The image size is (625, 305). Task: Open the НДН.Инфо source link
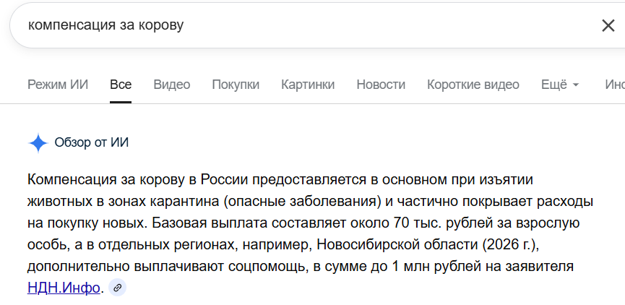[x=64, y=288]
